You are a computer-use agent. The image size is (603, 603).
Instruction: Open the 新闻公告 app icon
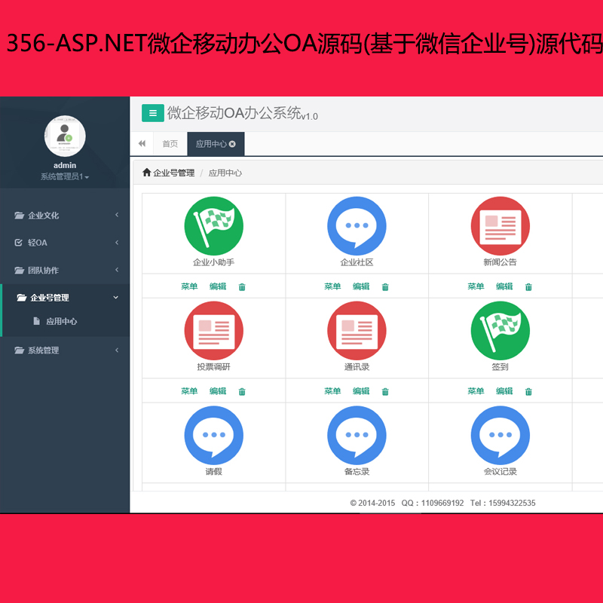[x=500, y=225]
